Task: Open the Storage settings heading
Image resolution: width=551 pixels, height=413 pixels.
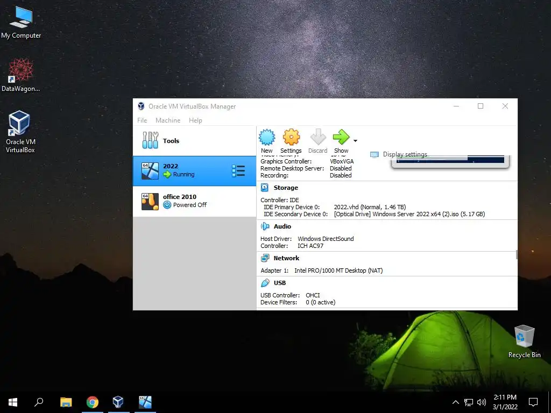Action: 286,188
